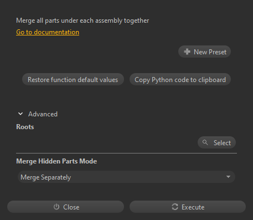Restore function default values

73,79
